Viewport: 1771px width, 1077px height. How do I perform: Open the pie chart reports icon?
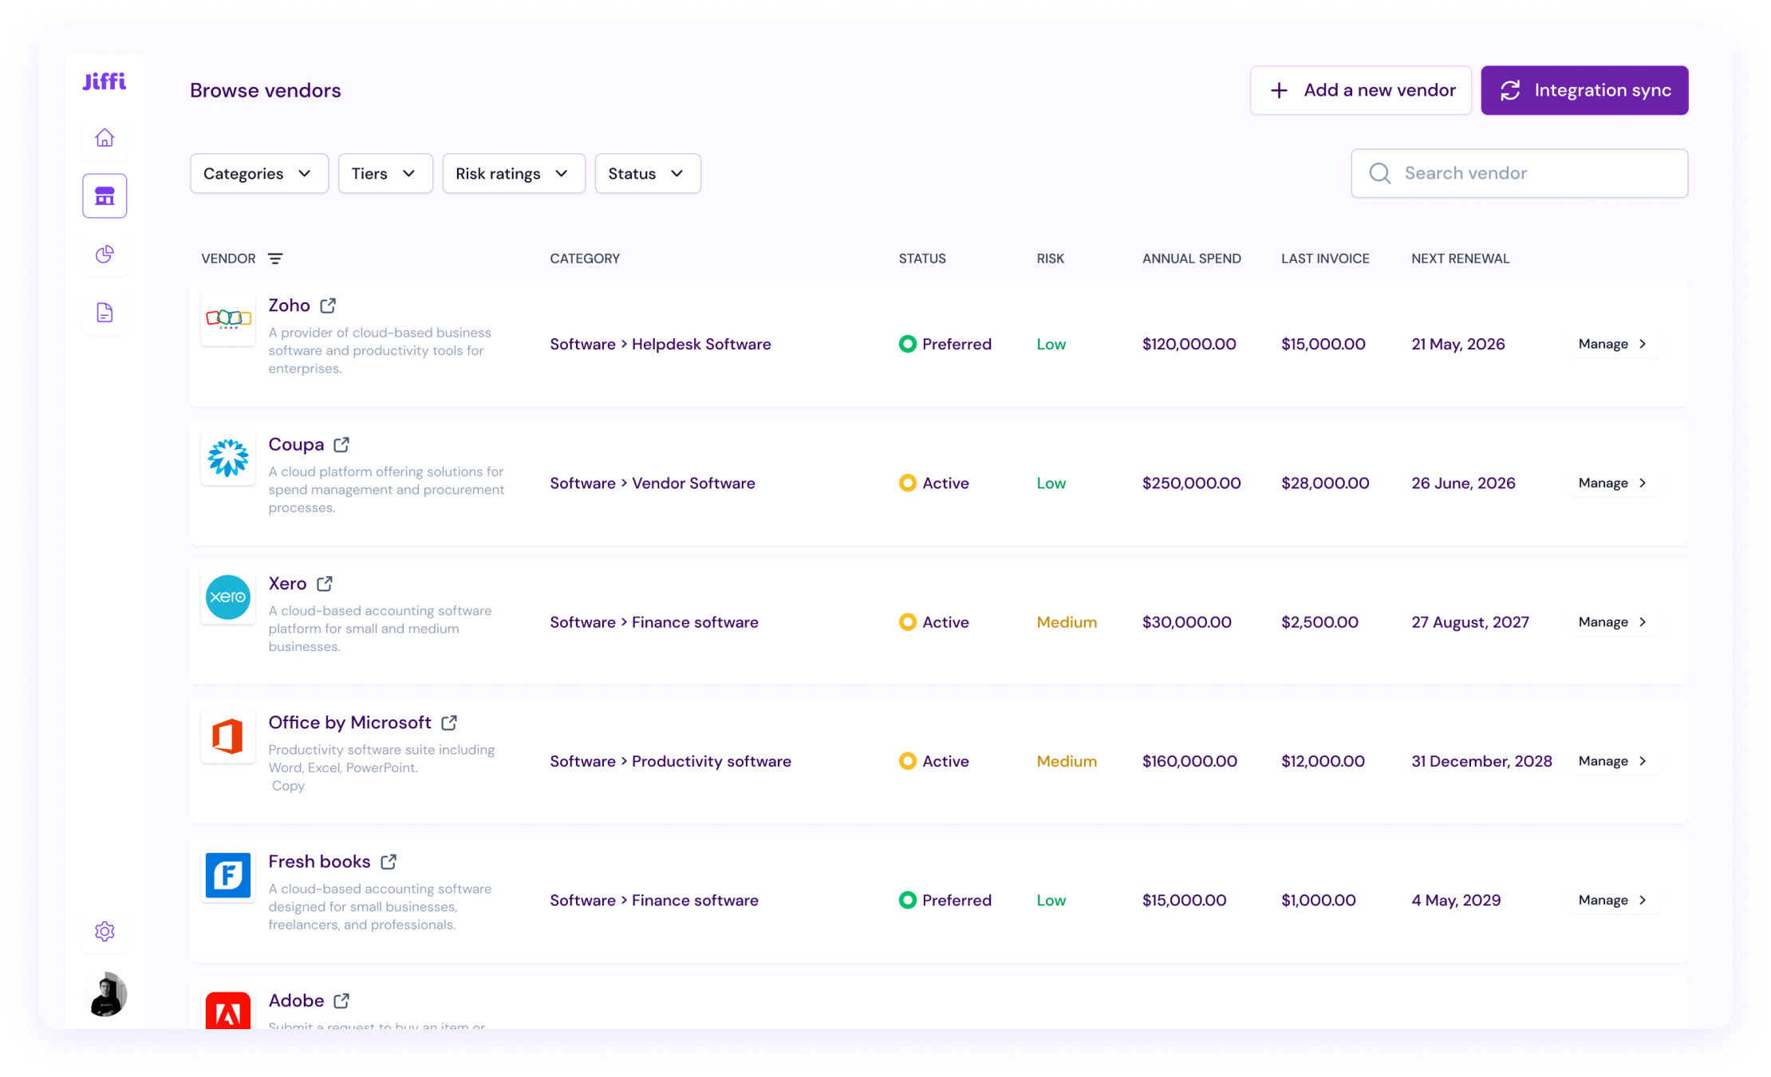tap(105, 254)
